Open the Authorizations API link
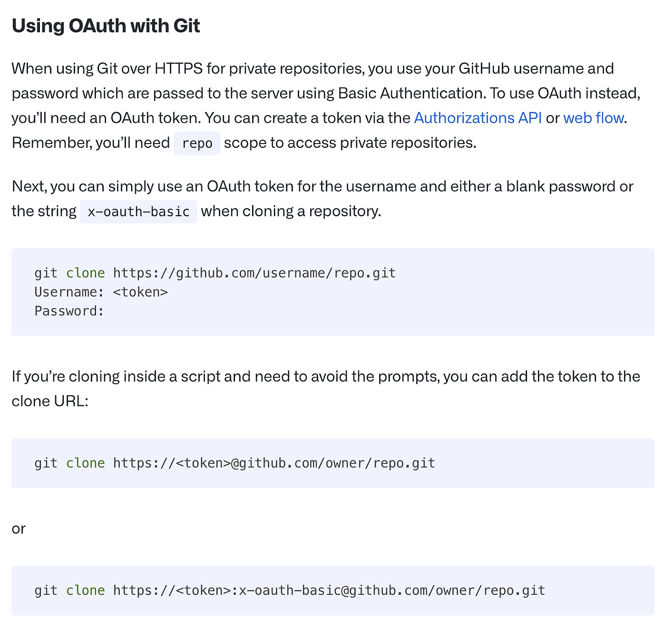This screenshot has height=630, width=664. (477, 118)
